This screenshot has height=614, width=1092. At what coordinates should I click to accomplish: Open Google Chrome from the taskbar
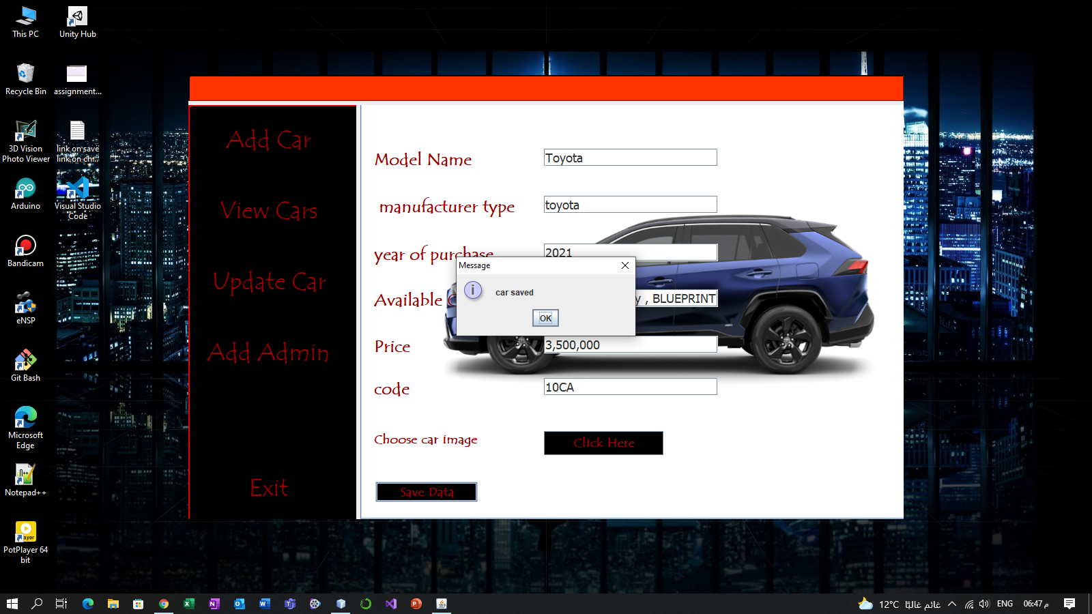pyautogui.click(x=164, y=604)
